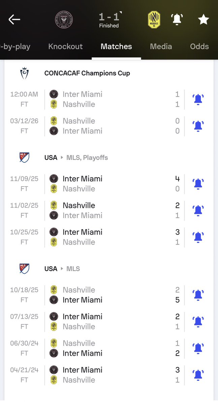The height and width of the screenshot is (405, 218).
Task: Expand USA MLS, Playoffs competition header
Action: pos(76,158)
